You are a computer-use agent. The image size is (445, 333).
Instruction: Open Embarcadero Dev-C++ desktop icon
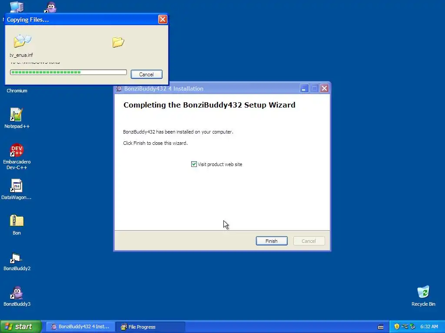pyautogui.click(x=17, y=157)
